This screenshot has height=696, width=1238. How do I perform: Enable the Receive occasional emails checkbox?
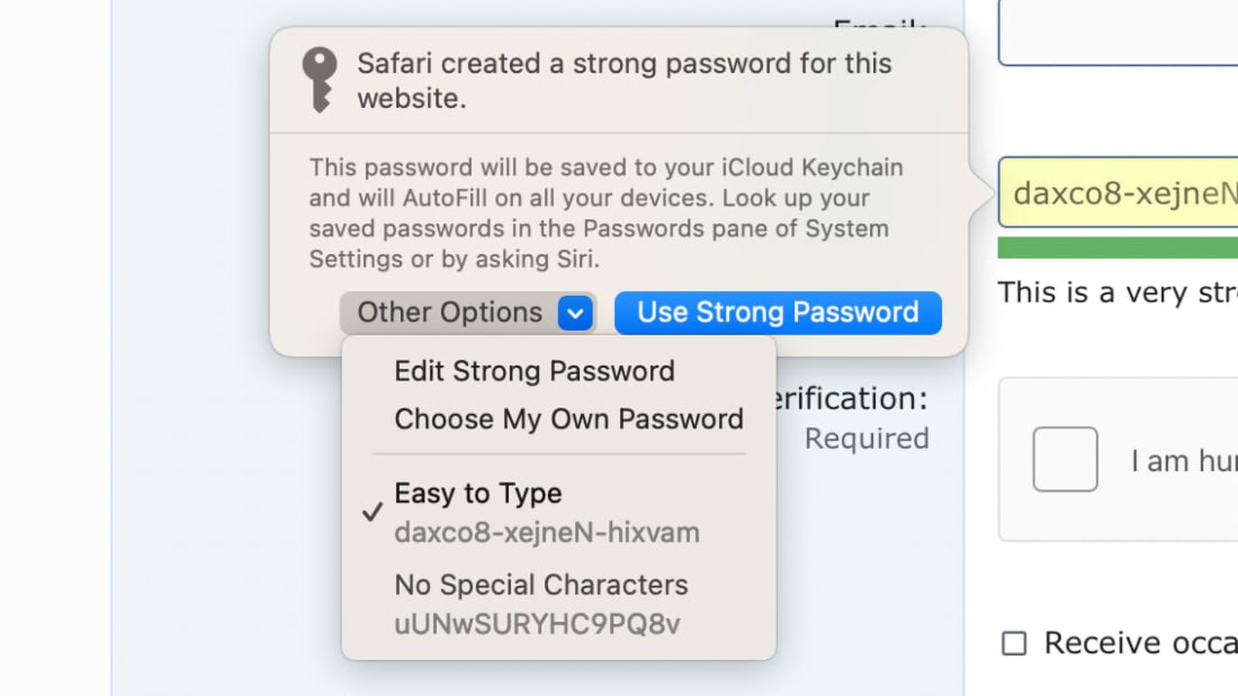[x=1014, y=643]
